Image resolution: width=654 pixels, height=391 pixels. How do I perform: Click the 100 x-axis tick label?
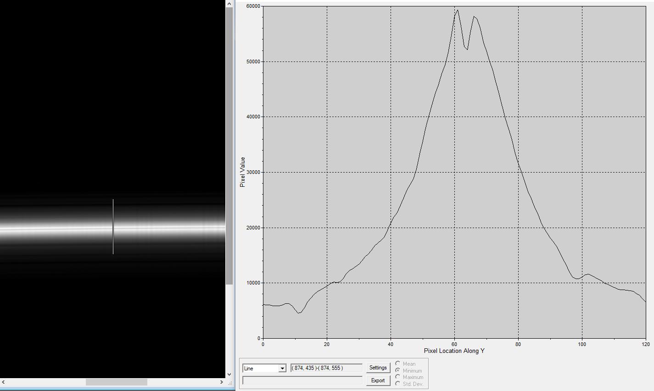[582, 344]
